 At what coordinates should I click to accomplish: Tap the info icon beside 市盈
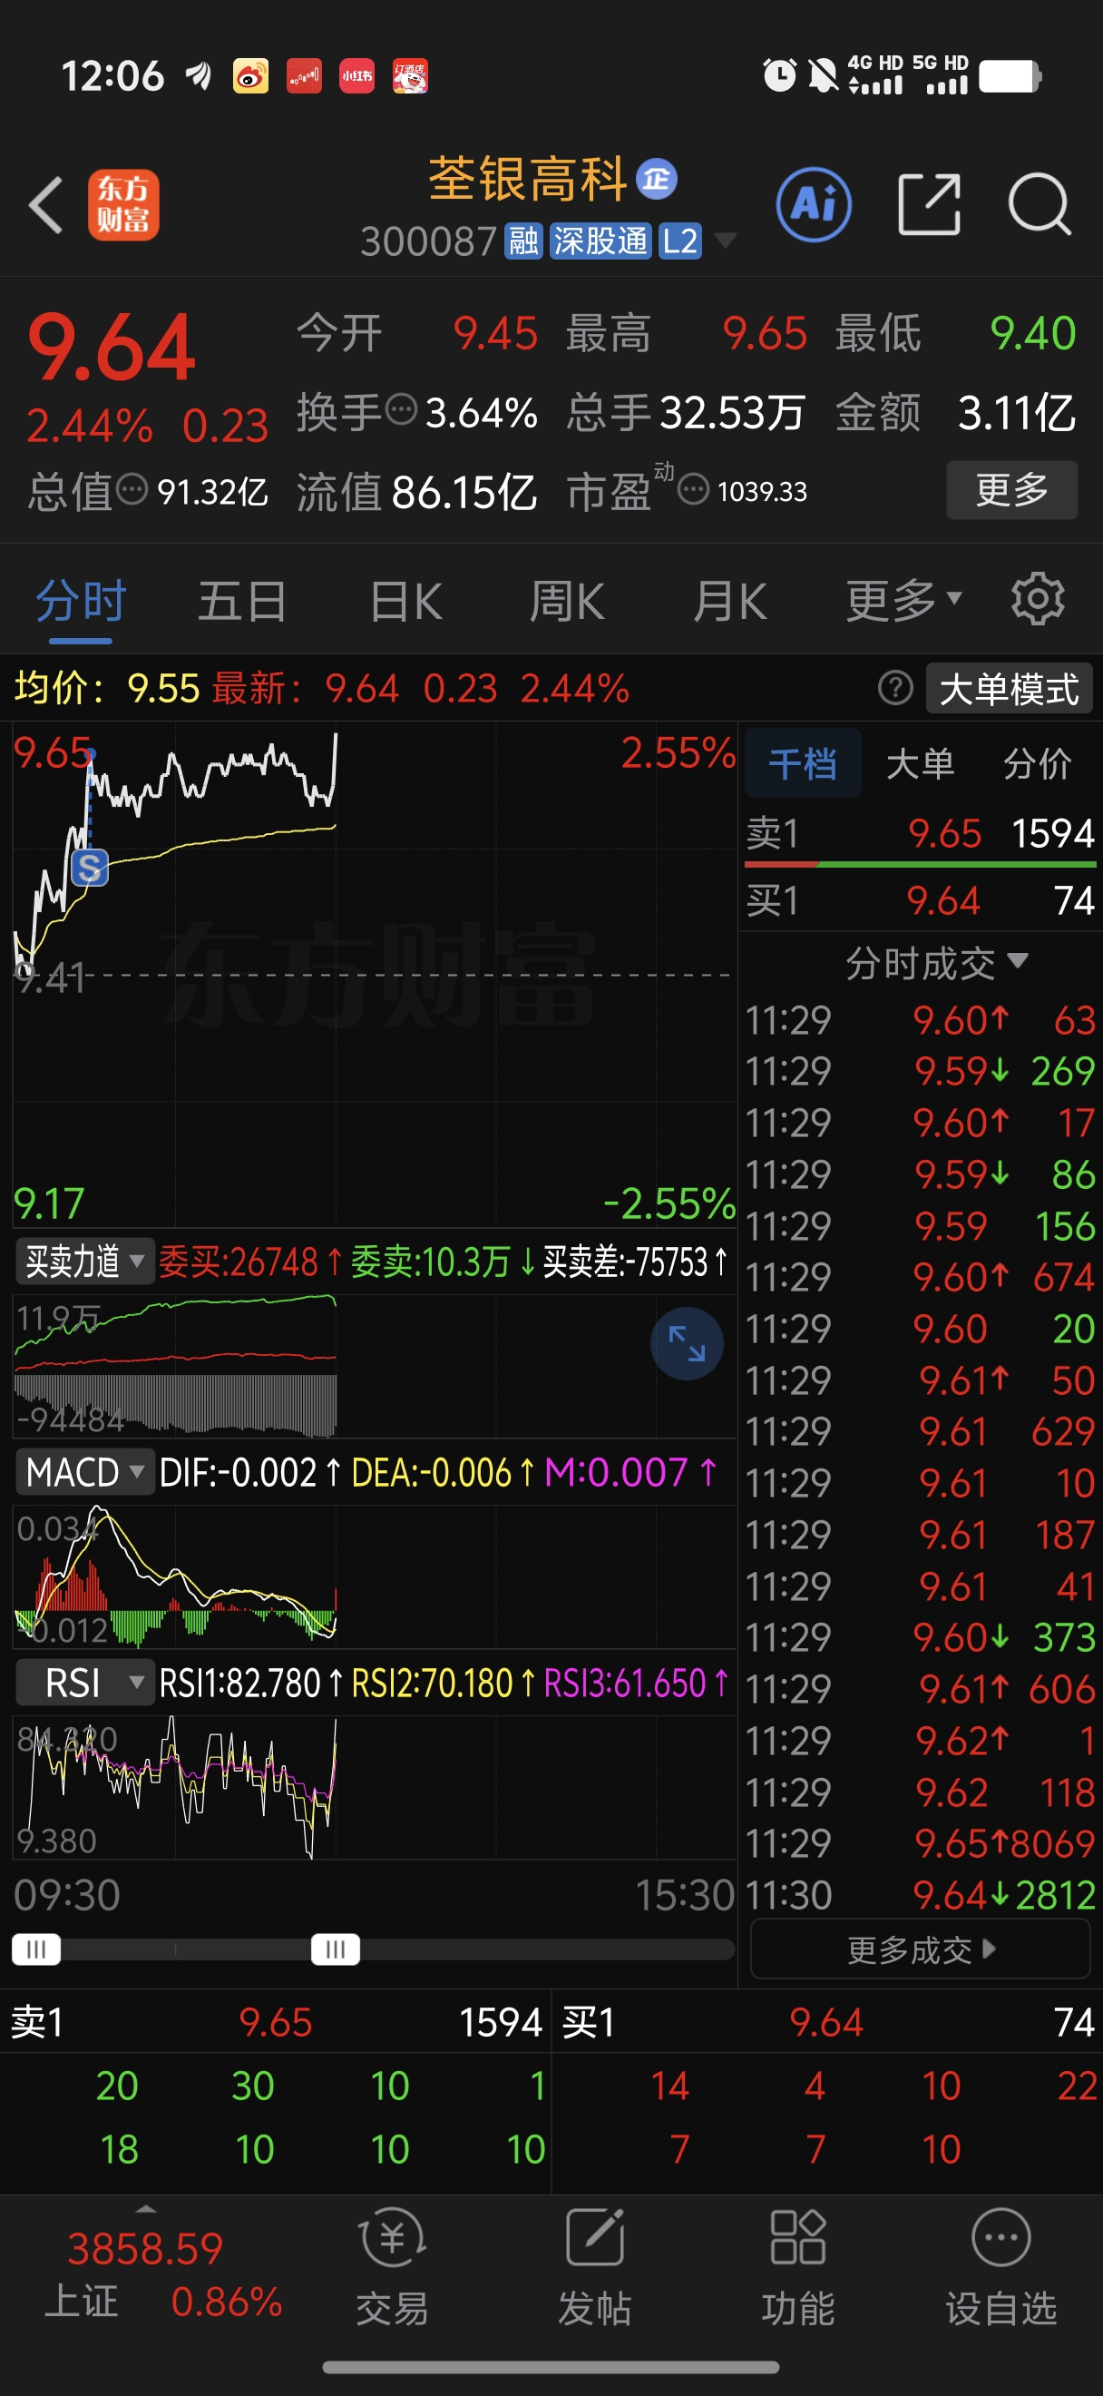[x=693, y=488]
